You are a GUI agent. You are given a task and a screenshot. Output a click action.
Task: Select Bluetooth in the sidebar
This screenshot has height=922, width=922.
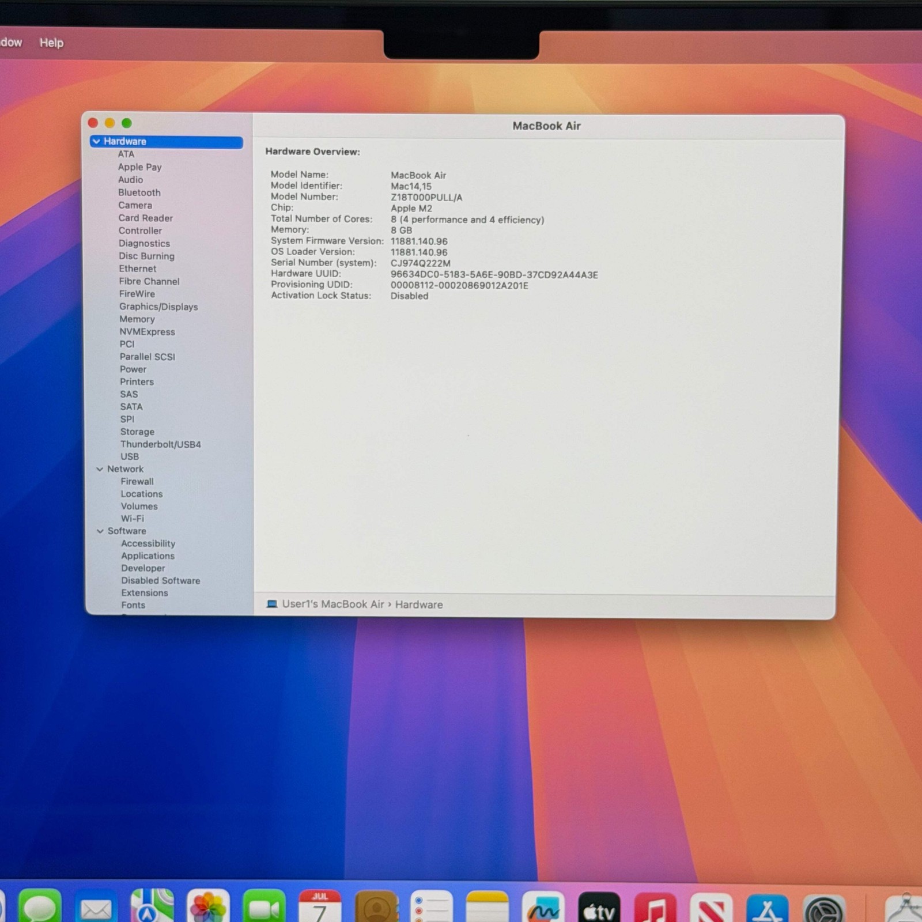pos(139,192)
